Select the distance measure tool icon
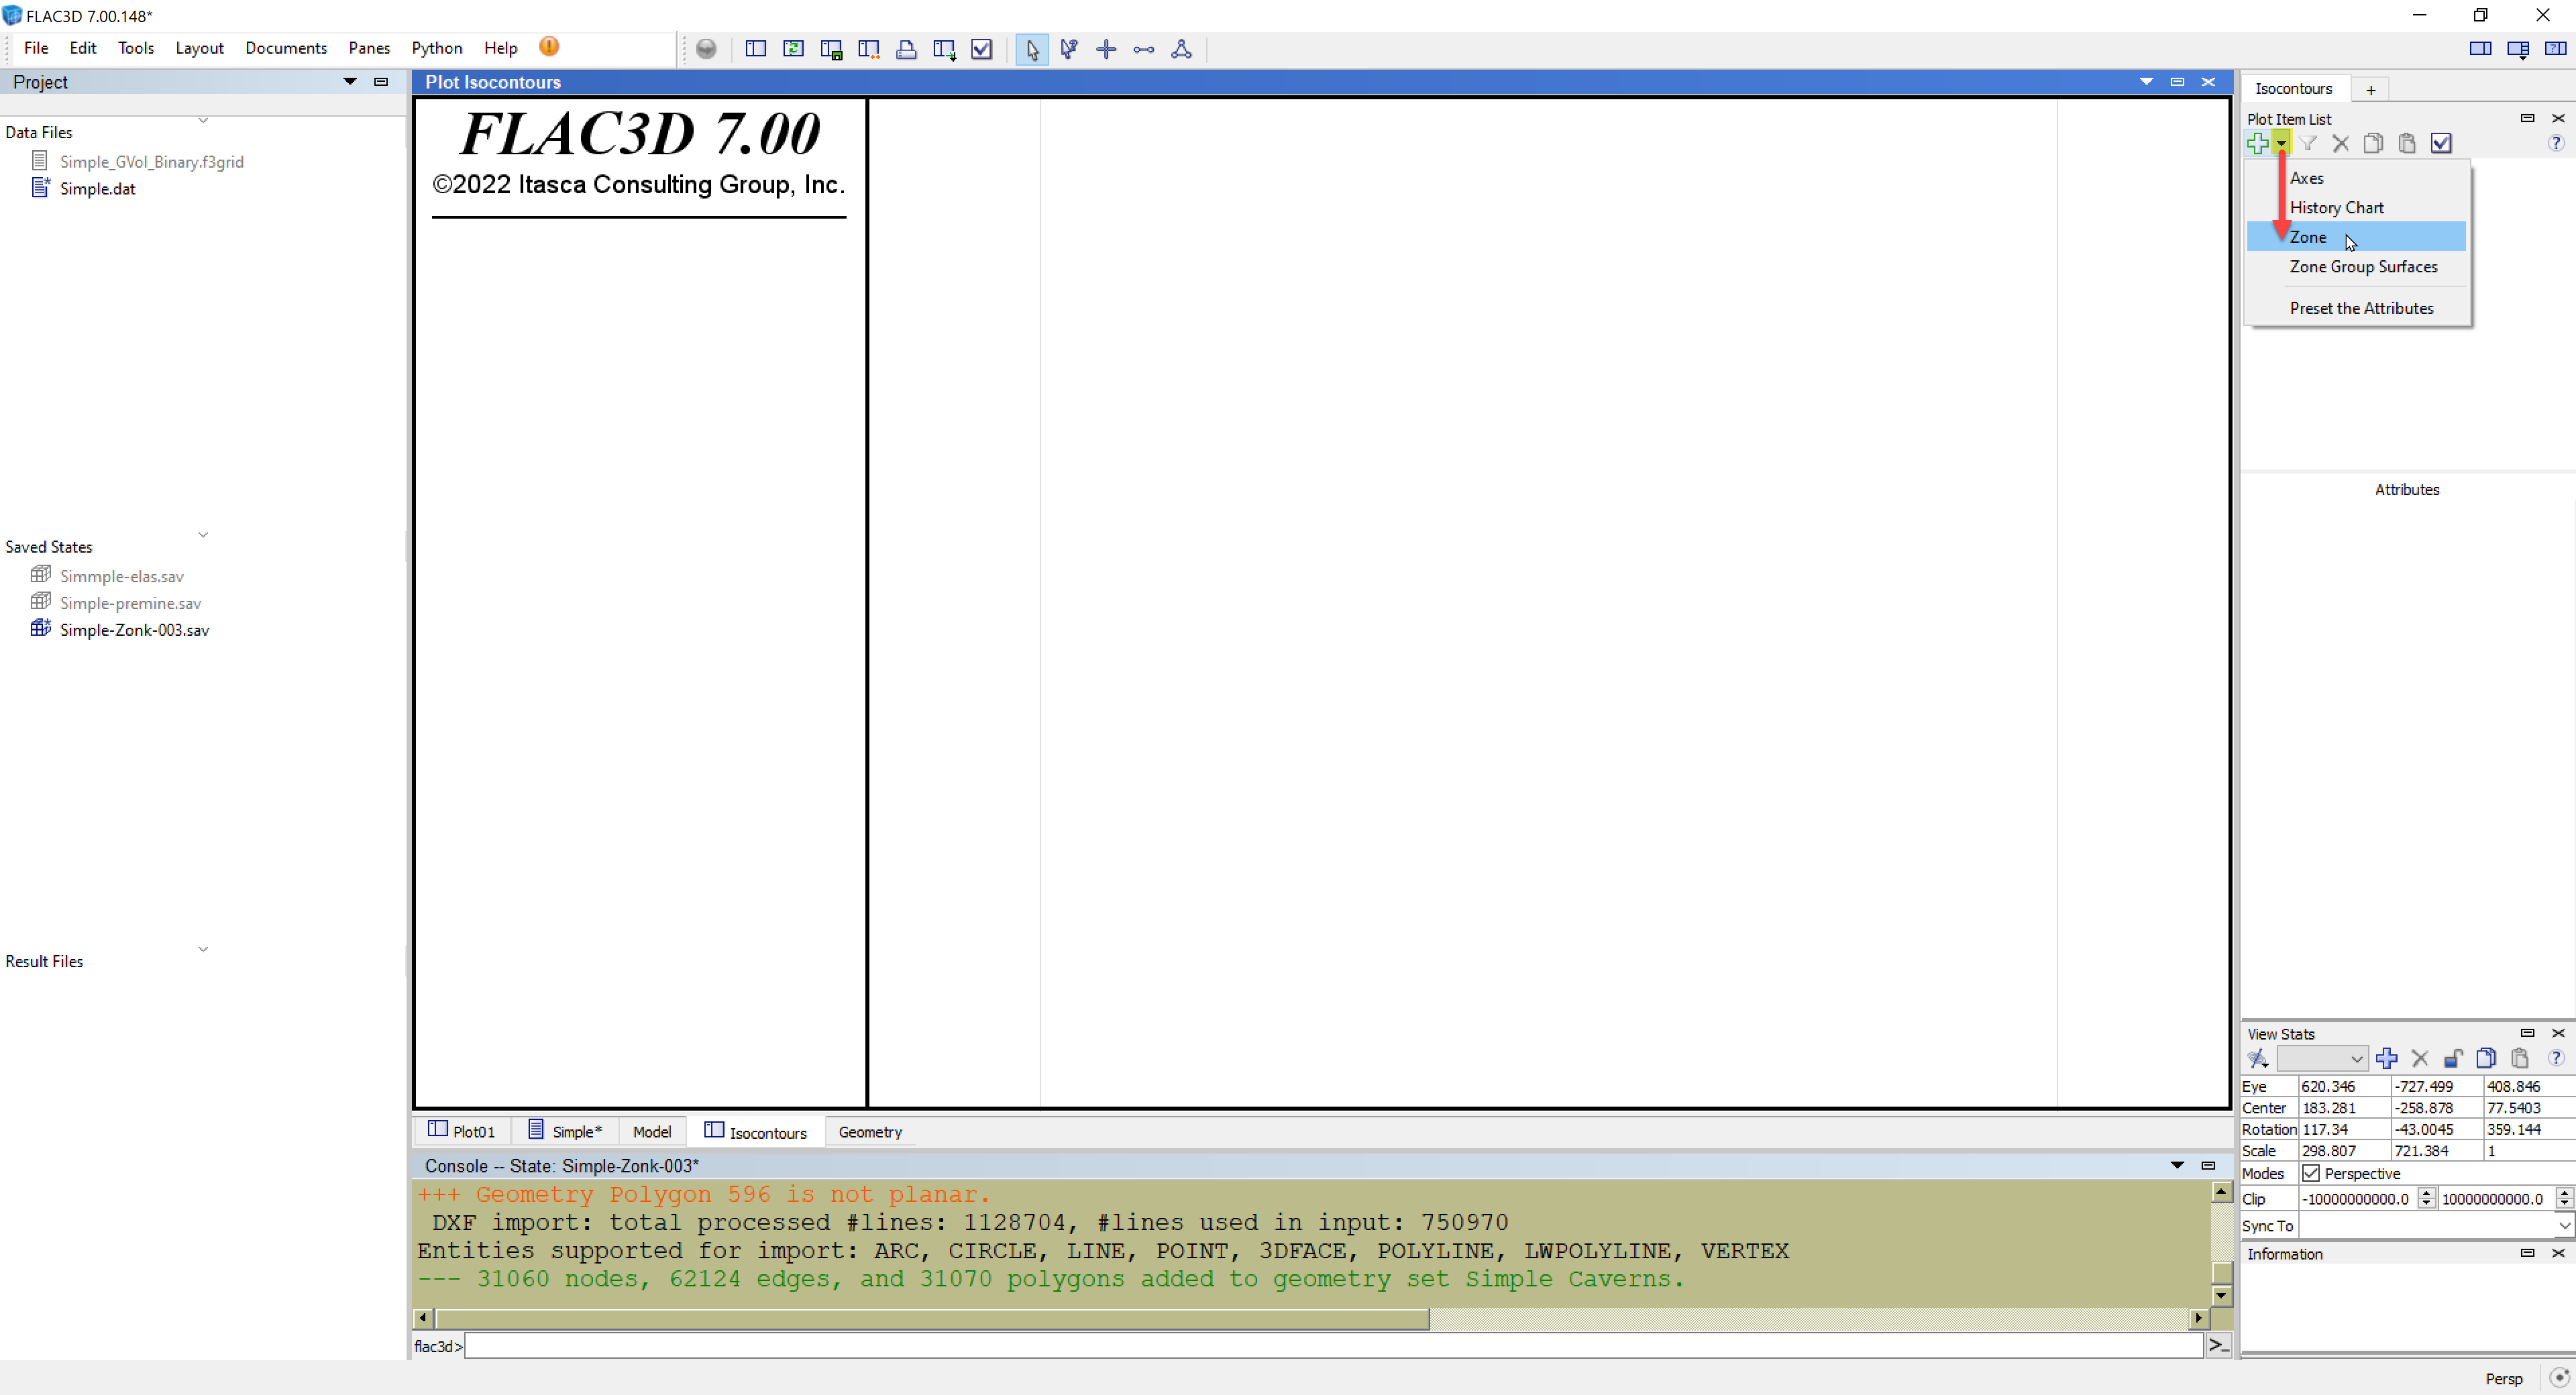2576x1395 pixels. [1144, 49]
